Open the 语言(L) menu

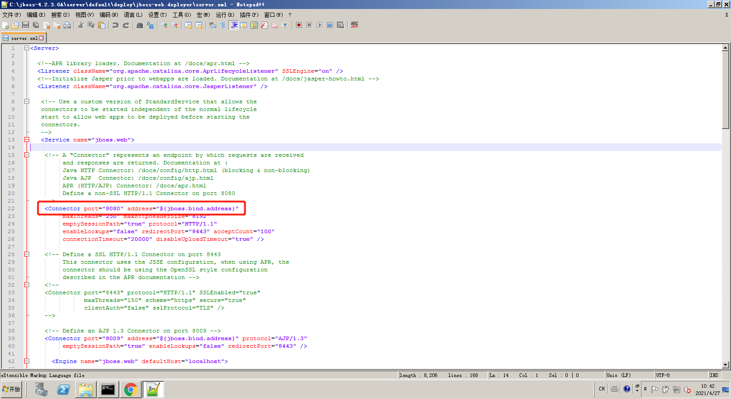point(133,15)
